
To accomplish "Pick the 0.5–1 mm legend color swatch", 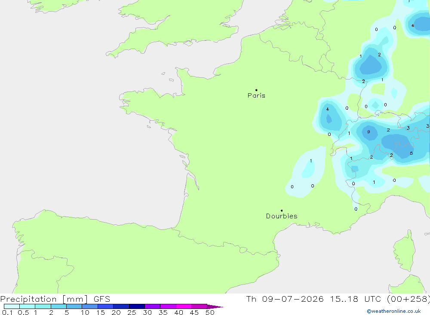I will click(x=28, y=306).
